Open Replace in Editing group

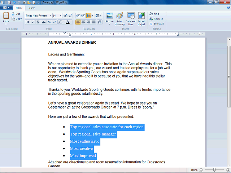(156, 19)
